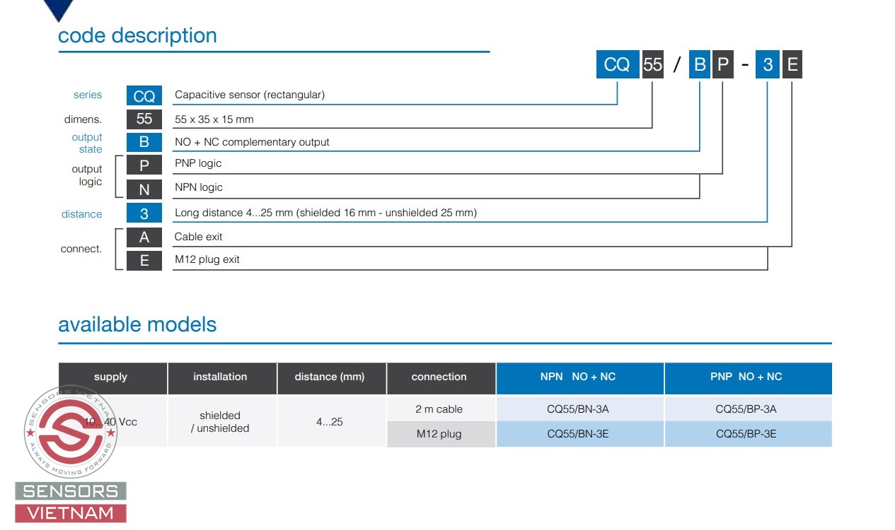Click the CQ55/BP-3A model entry
The height and width of the screenshot is (530, 895).
click(747, 409)
